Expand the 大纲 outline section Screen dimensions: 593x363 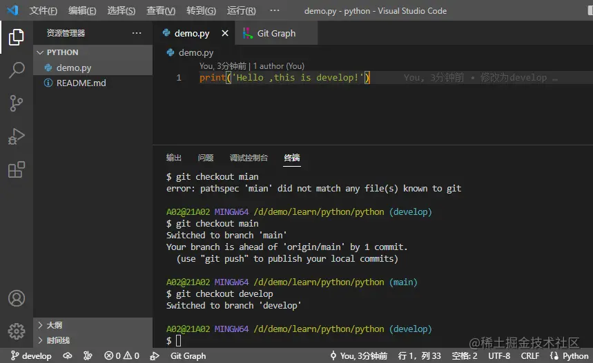pyautogui.click(x=93, y=325)
